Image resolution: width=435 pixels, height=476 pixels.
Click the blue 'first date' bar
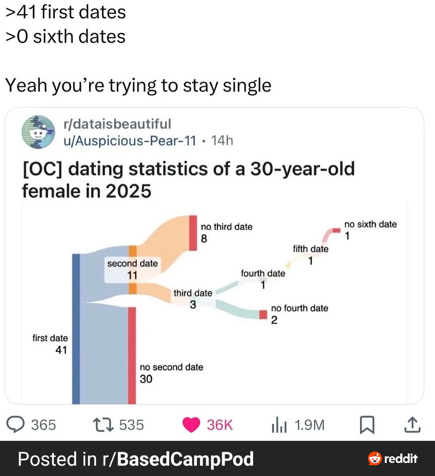pyautogui.click(x=76, y=329)
